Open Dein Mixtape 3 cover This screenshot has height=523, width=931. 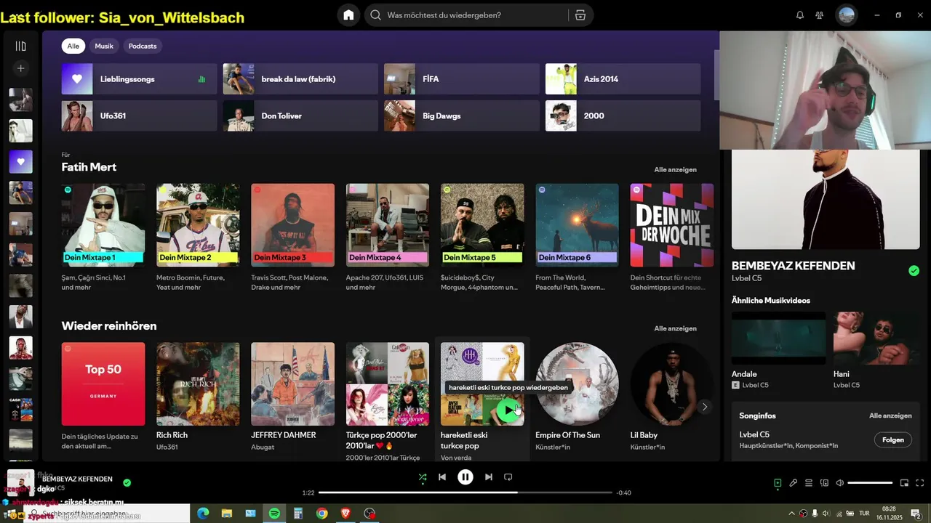click(x=292, y=225)
